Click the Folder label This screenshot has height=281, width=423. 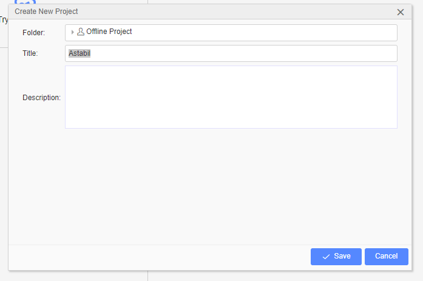click(34, 33)
